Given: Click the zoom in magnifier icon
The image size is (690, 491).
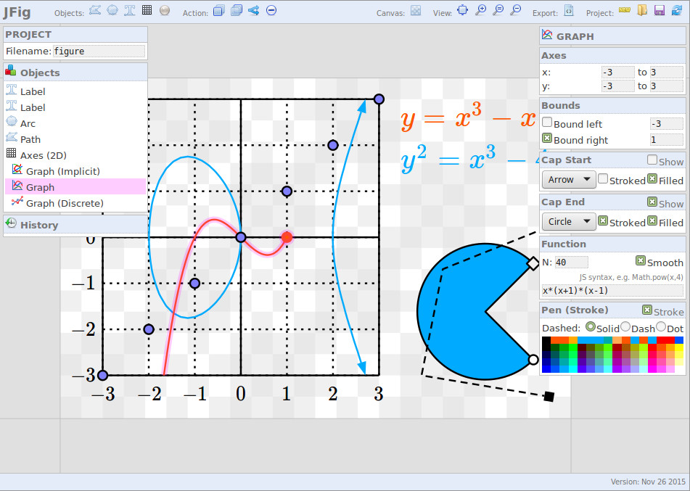Looking at the screenshot, I should [x=480, y=10].
